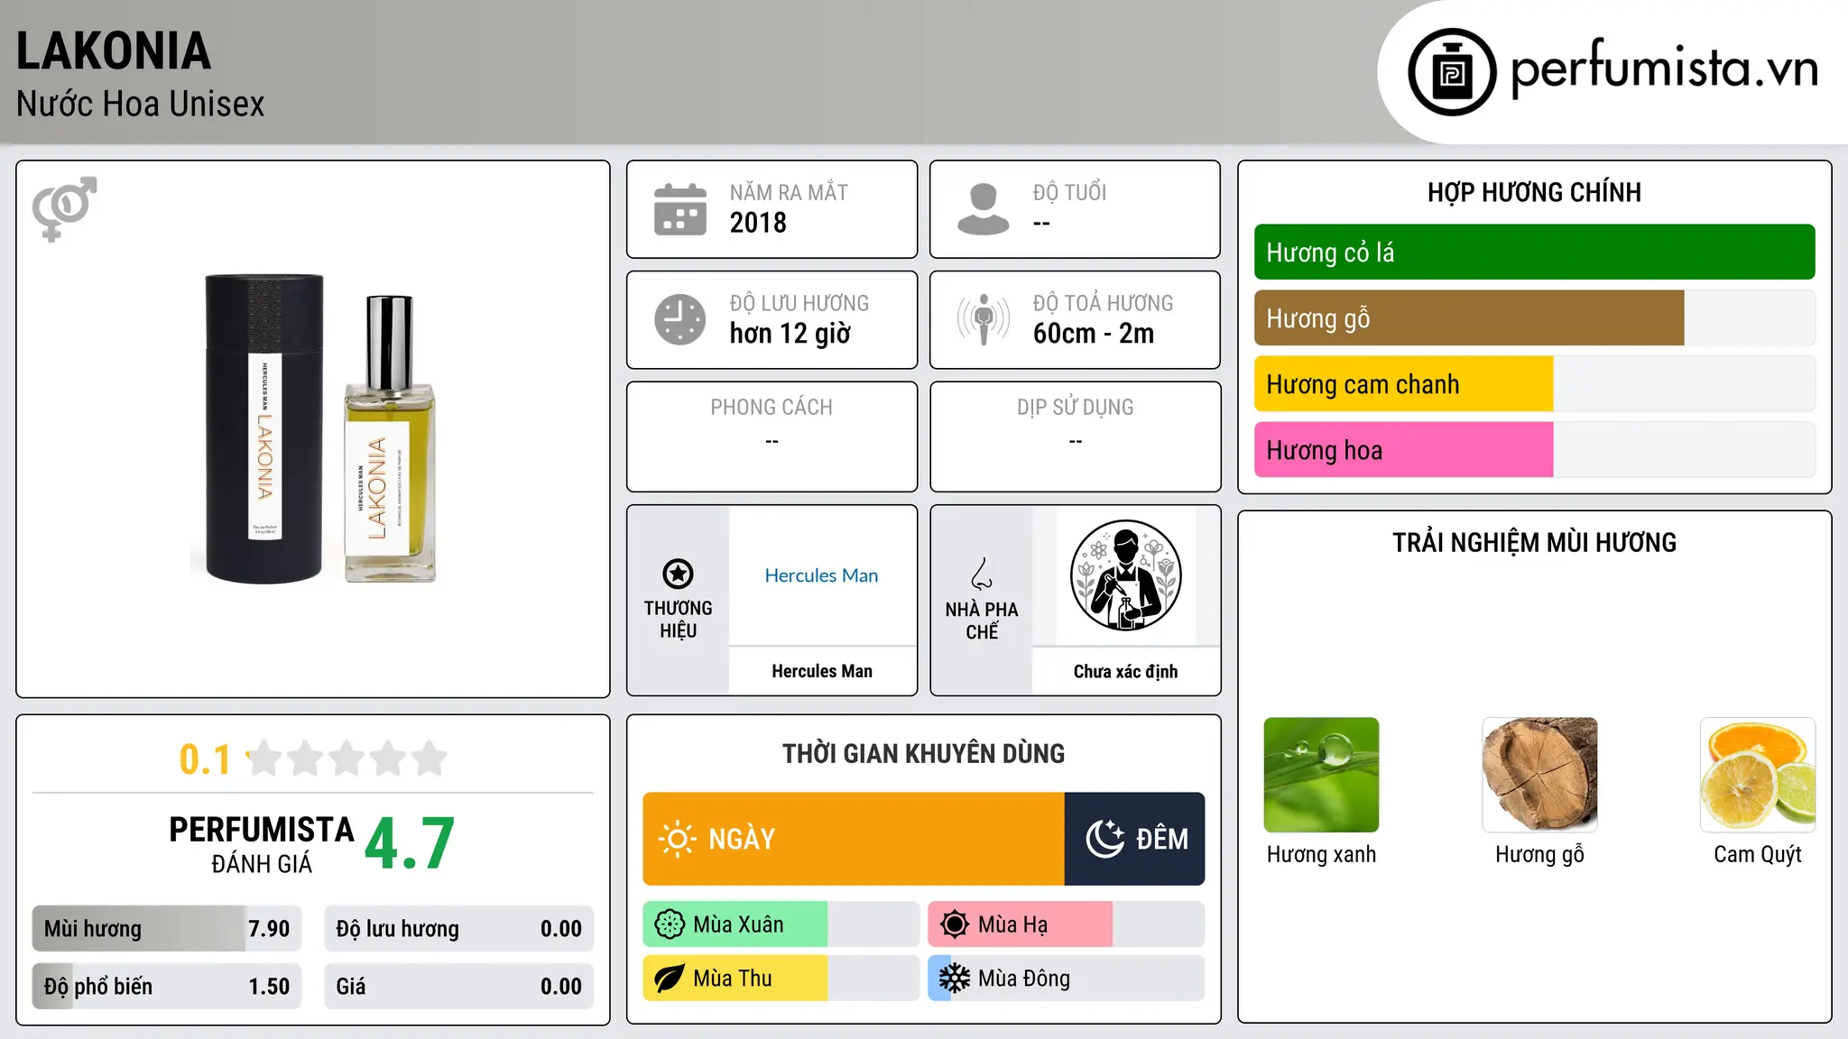Click the nose icon above Nhà pha chế

coord(982,574)
